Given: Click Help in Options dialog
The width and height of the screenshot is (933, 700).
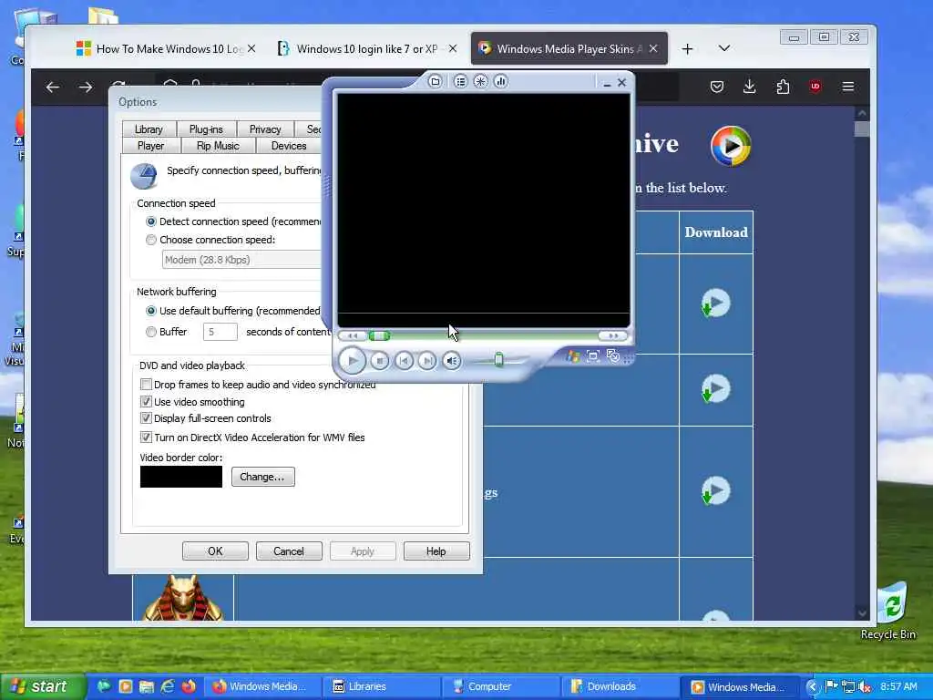Looking at the screenshot, I should coord(436,551).
